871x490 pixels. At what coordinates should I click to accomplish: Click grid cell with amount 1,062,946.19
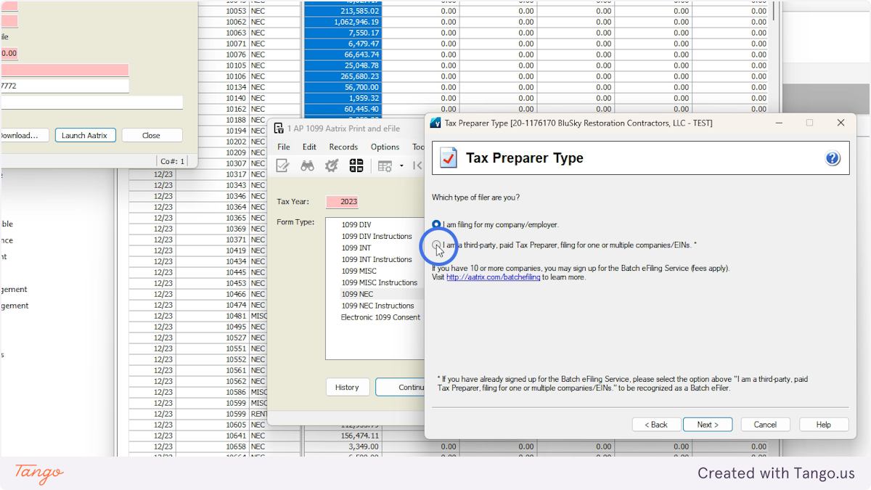pos(343,22)
